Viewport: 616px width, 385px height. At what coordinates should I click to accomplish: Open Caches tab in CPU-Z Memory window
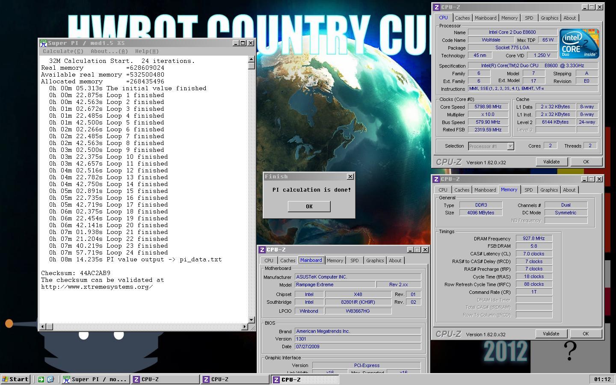[462, 190]
